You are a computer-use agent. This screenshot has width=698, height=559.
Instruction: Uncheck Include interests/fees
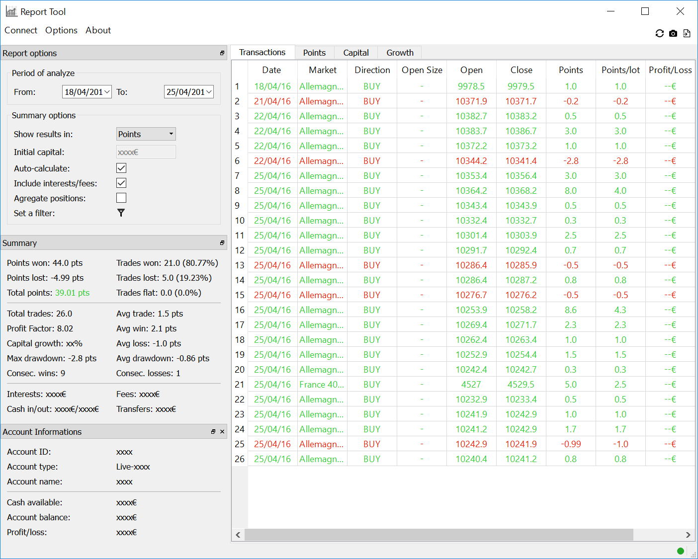[x=121, y=183]
